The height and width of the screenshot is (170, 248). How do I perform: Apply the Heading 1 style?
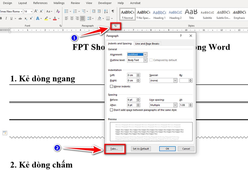pyautogui.click(x=159, y=15)
